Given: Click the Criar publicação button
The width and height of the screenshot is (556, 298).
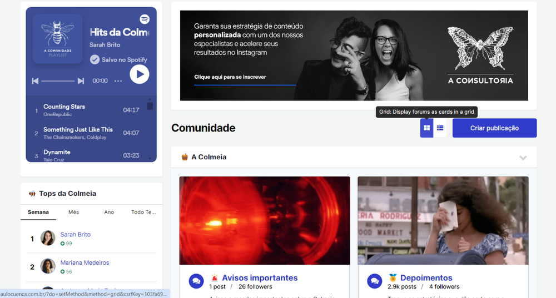Looking at the screenshot, I should pos(494,128).
